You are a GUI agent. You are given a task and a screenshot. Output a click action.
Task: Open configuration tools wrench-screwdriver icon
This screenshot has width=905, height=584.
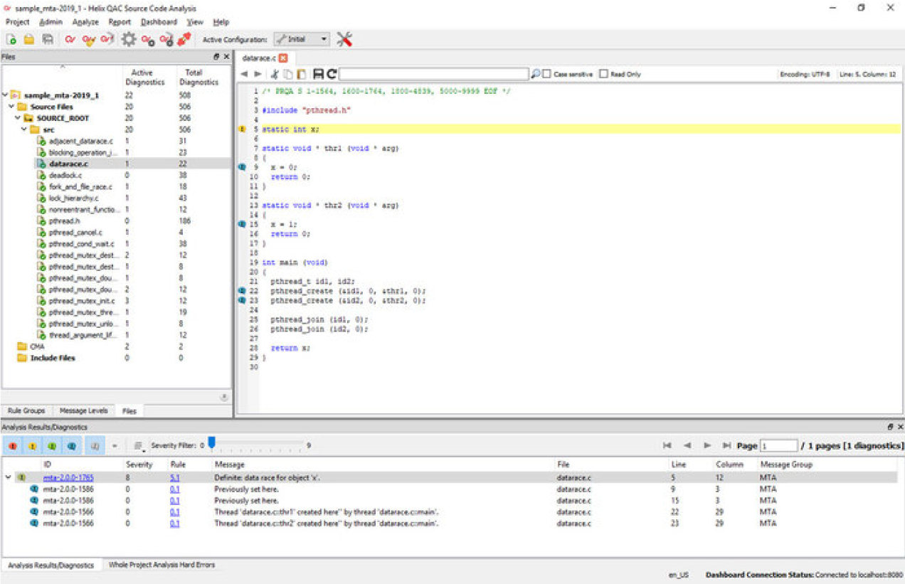tap(344, 40)
